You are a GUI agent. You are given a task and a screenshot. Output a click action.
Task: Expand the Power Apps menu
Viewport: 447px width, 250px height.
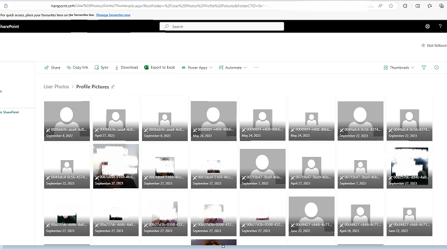point(197,68)
